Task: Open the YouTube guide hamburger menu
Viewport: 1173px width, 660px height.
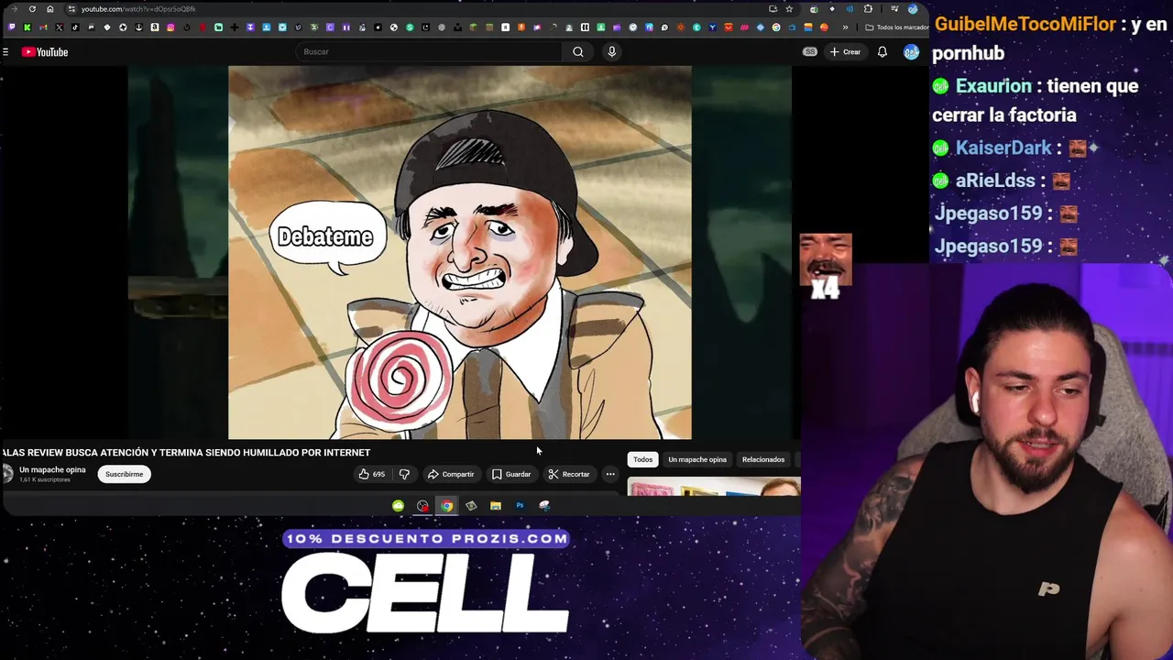Action: pyautogui.click(x=5, y=52)
